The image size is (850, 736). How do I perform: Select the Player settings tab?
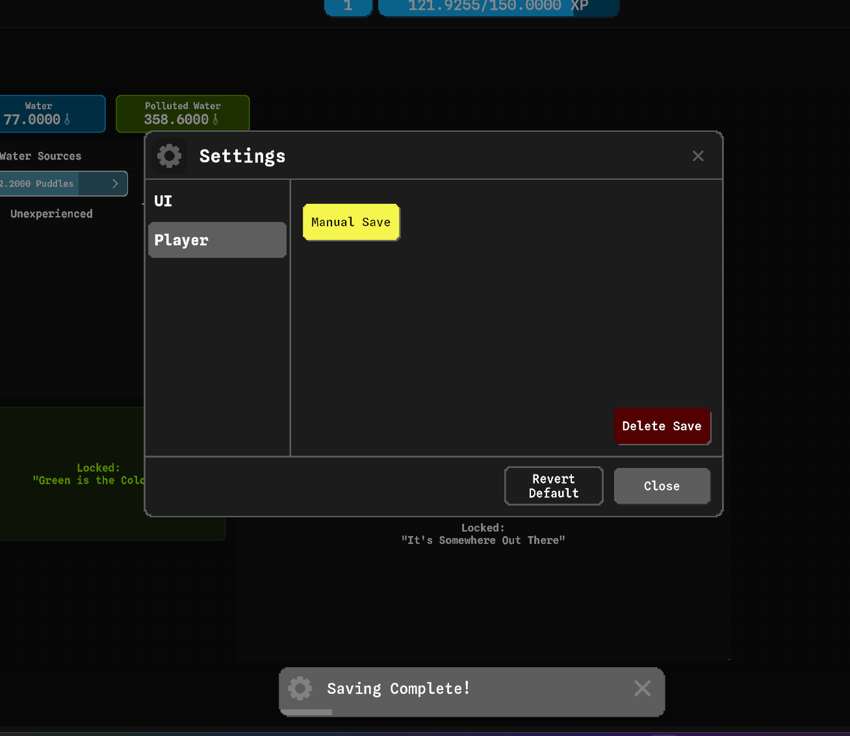[217, 240]
